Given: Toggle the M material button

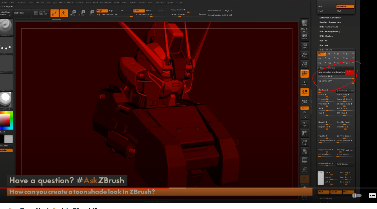Looking at the screenshot, I should pos(122,10).
